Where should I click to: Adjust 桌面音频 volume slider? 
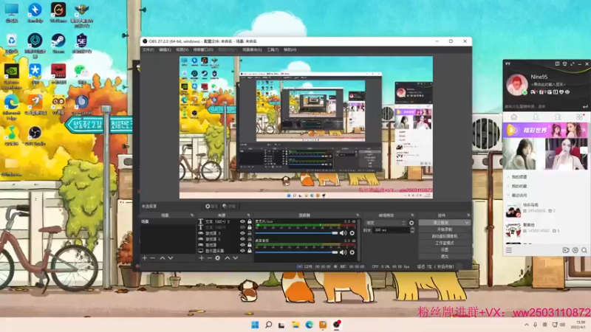coord(297,252)
